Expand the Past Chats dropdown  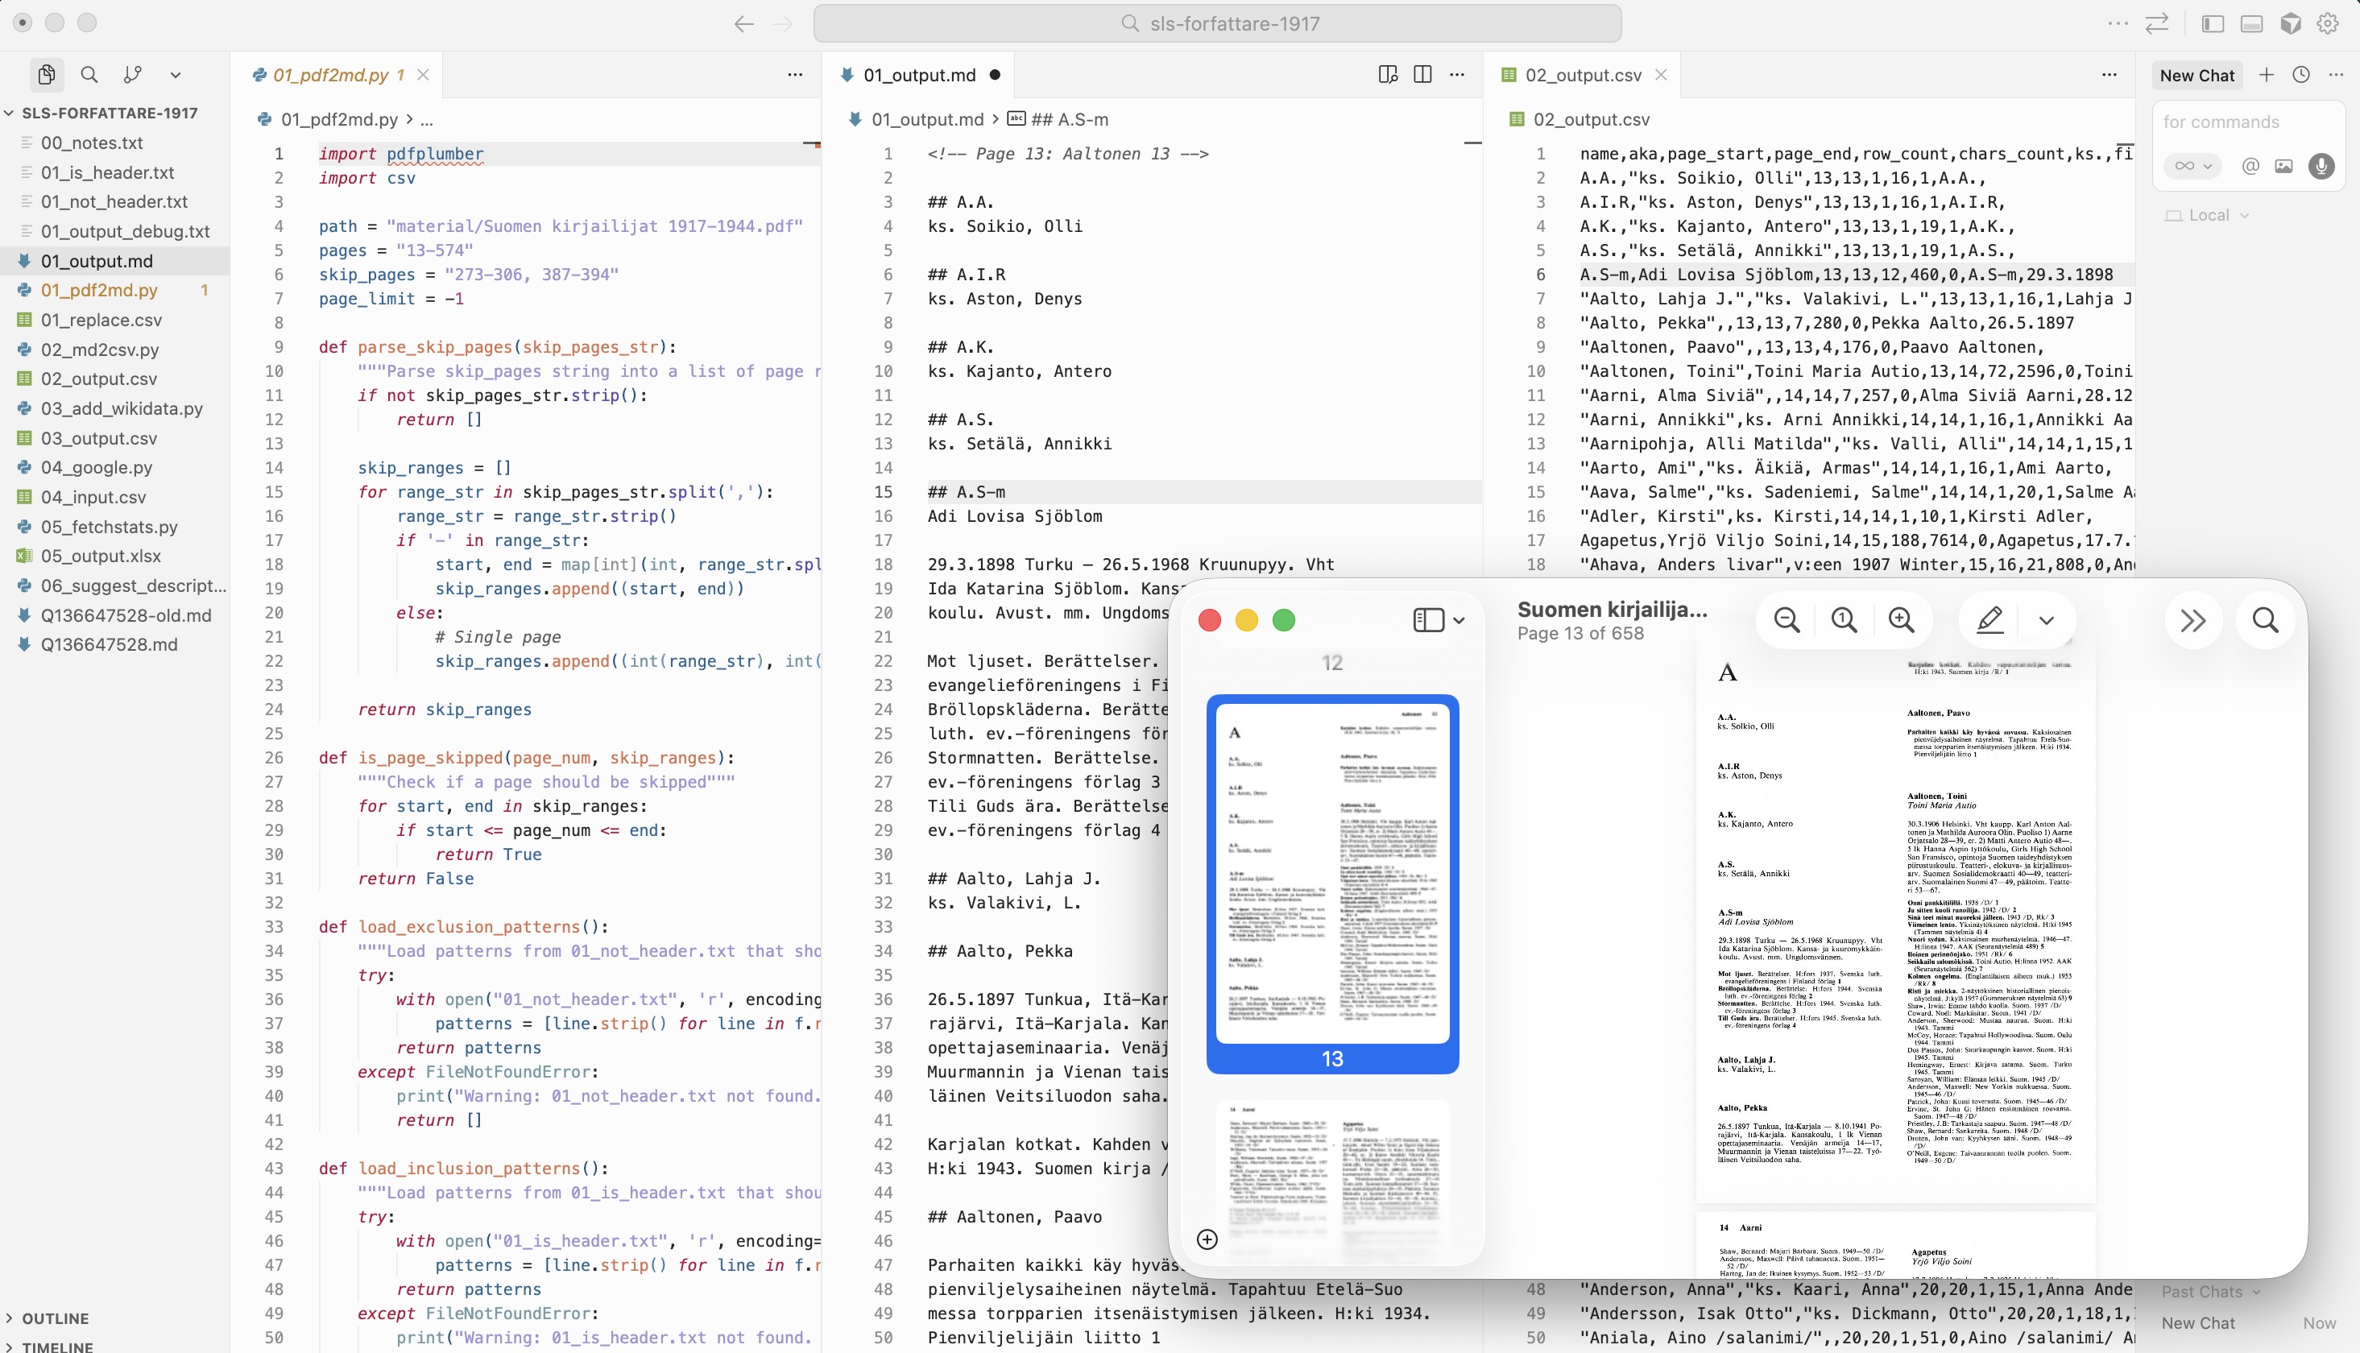[x=2209, y=1292]
